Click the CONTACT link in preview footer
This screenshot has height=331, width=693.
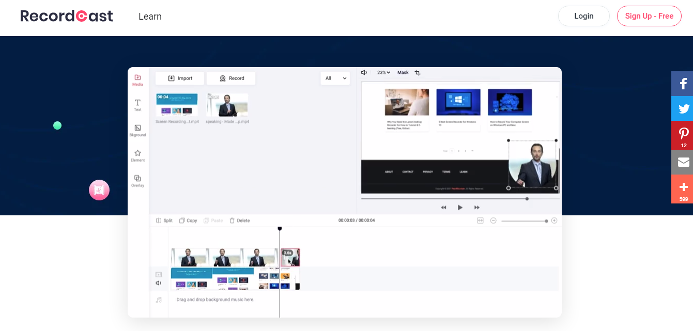408,172
